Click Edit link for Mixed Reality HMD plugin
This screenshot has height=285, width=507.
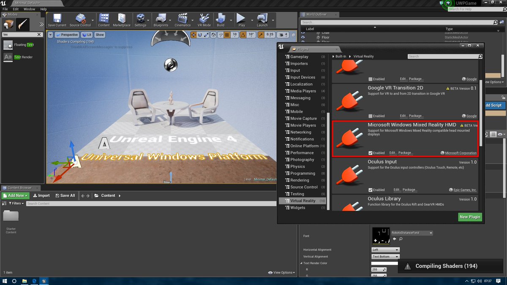coord(393,153)
